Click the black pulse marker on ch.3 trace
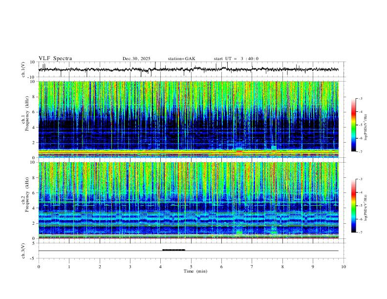The image size is (387, 299). pyautogui.click(x=173, y=250)
